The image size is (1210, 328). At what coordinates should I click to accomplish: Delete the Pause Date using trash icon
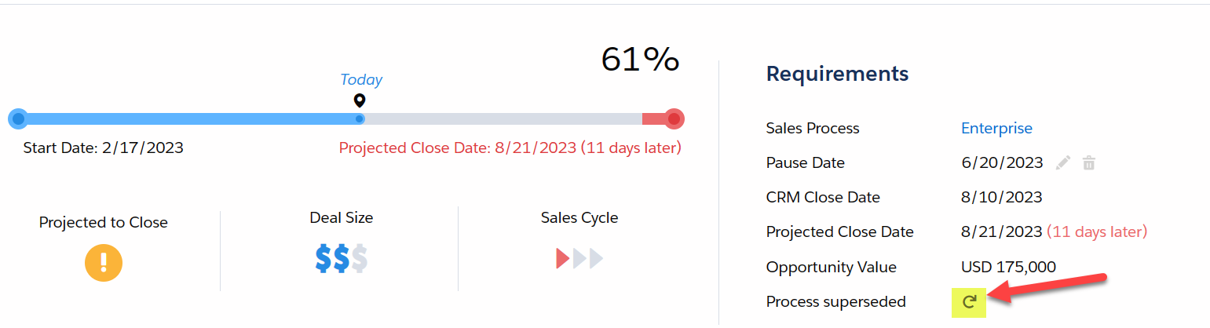tap(1088, 163)
